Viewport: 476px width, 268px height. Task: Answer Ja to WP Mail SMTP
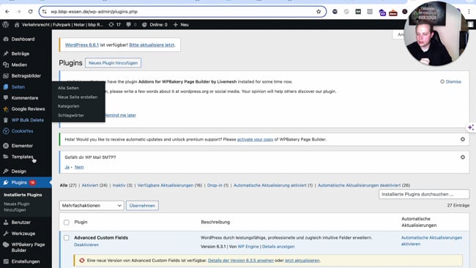pos(67,167)
